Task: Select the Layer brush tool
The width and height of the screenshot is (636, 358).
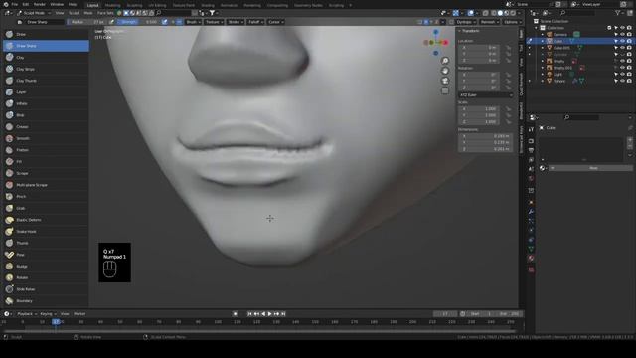Action: pyautogui.click(x=46, y=92)
